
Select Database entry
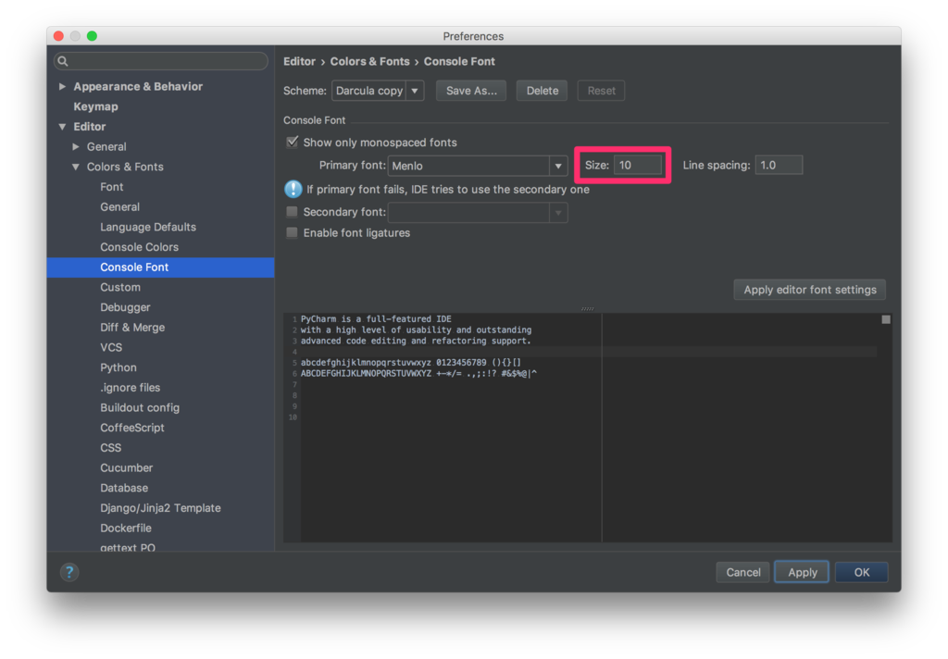click(x=124, y=488)
